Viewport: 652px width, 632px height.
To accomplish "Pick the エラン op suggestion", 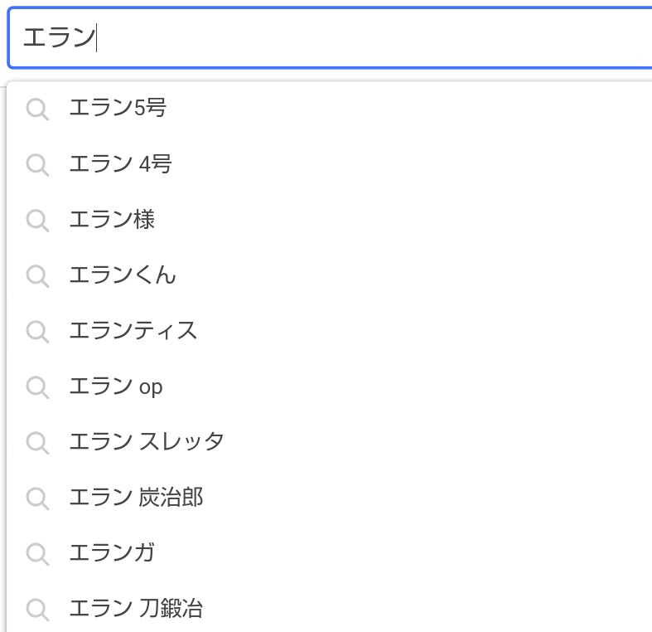I will click(330, 386).
